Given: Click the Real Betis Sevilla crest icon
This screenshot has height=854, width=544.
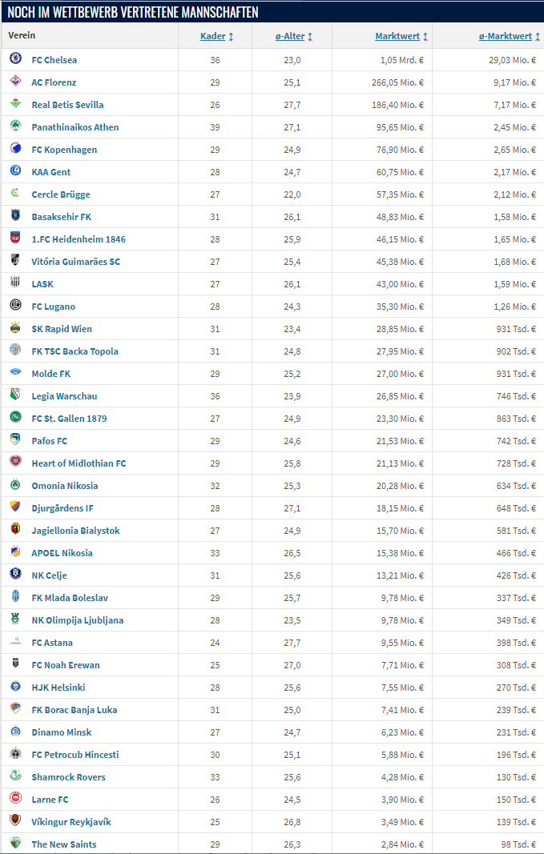Looking at the screenshot, I should (15, 103).
